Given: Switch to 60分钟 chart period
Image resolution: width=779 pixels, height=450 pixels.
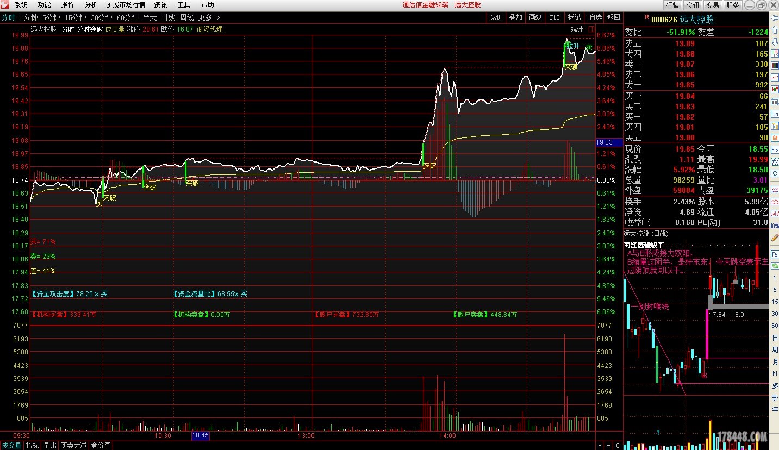Looking at the screenshot, I should [128, 17].
